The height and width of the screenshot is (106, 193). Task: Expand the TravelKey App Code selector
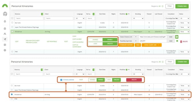pos(128,41)
